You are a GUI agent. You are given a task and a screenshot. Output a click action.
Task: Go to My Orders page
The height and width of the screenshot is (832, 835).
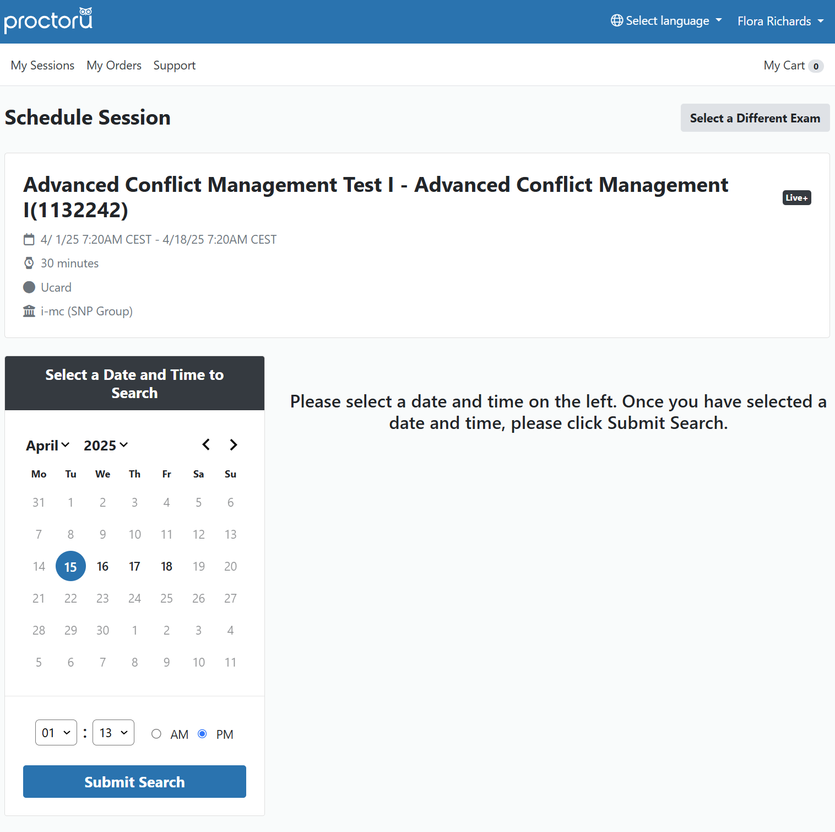click(x=114, y=65)
